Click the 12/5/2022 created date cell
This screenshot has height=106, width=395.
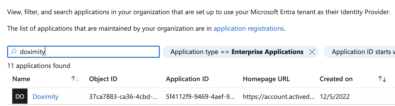click(x=335, y=97)
